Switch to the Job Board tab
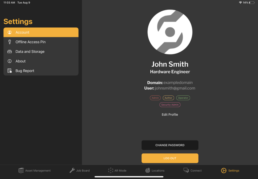This screenshot has height=179, width=258. (80, 170)
